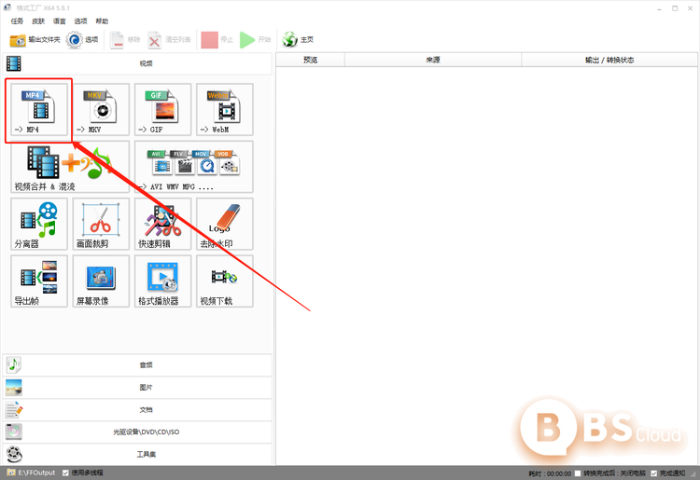The image size is (700, 480).
Task: Launch the 分离器 tool
Action: point(39,224)
